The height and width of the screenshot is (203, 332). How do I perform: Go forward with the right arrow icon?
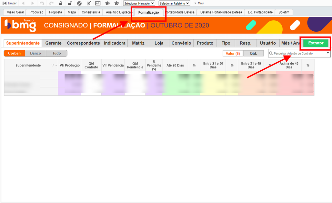33,3
